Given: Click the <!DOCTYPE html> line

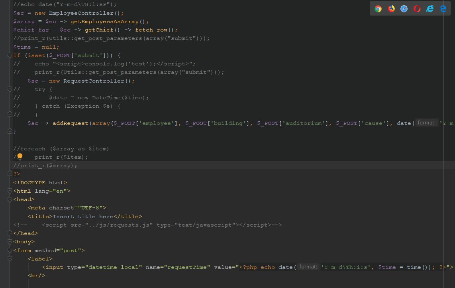Looking at the screenshot, I should (x=40, y=183).
